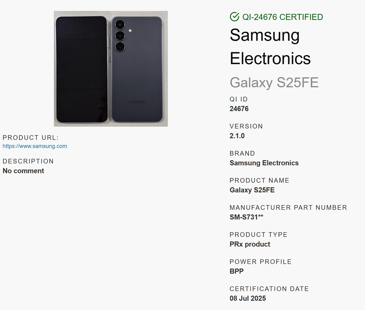Click the Product Name value Galaxy S25FE
Screen dimensions: 365x310
(252, 190)
